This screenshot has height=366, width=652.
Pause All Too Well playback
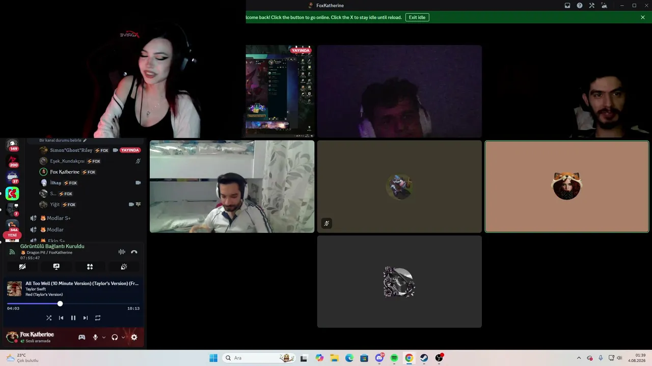73,318
